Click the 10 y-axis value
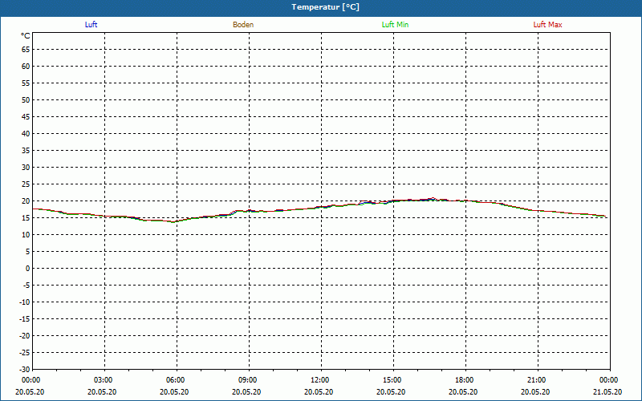642x401 pixels. click(x=26, y=235)
